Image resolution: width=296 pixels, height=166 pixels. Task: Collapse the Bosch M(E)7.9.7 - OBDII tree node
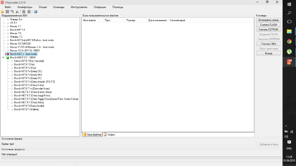click(x=3, y=58)
